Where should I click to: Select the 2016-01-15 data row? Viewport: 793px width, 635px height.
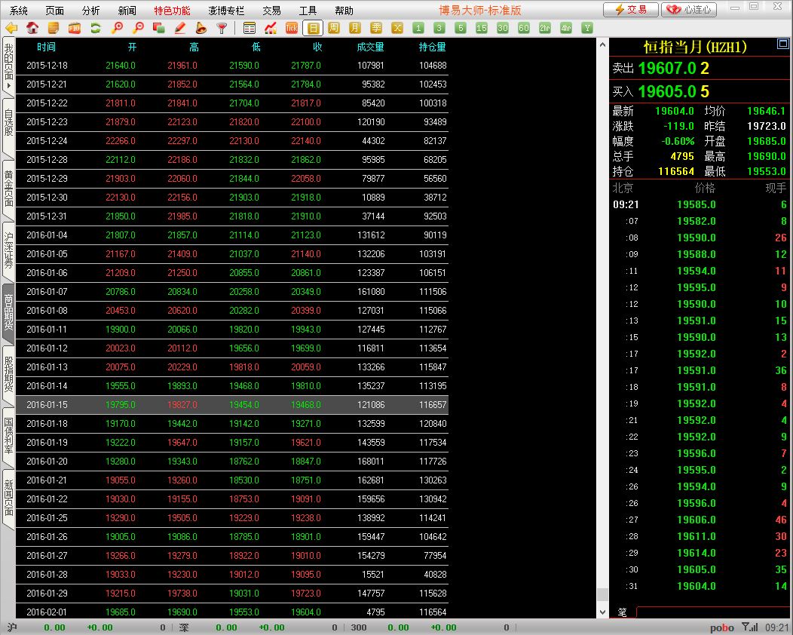(x=232, y=405)
